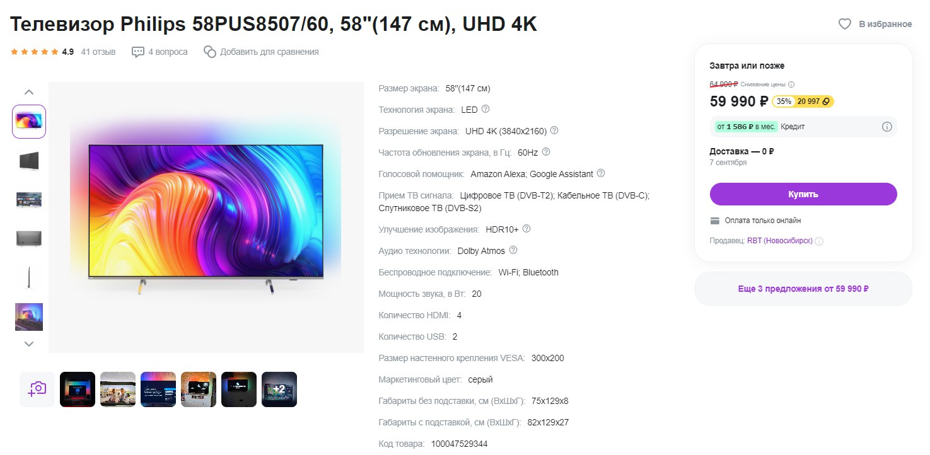
Task: Move thumbnail list up with chevron
Action: click(x=29, y=92)
